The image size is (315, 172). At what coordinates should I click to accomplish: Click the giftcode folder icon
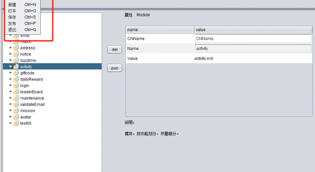[16, 73]
